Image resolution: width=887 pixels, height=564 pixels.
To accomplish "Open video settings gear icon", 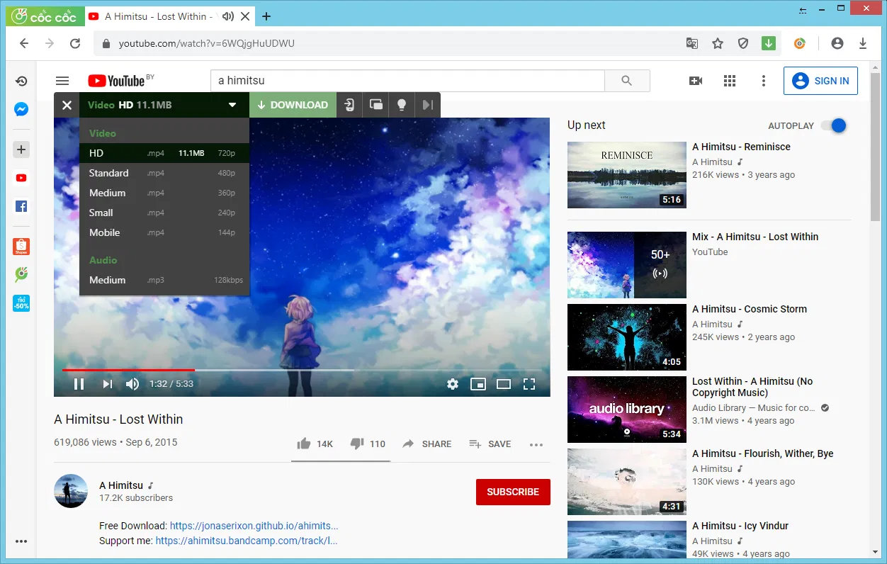I will [x=453, y=384].
